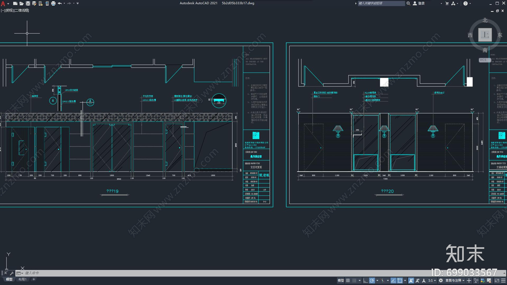Click the search magnifier icon
Viewport: 507px width, 285px height.
(x=408, y=3)
